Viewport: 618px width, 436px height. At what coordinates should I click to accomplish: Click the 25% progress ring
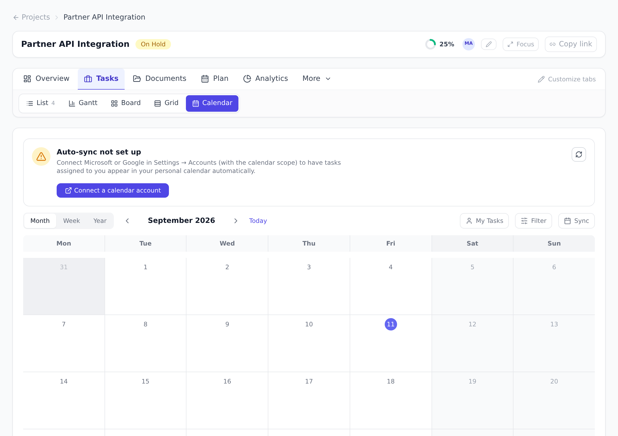click(430, 44)
